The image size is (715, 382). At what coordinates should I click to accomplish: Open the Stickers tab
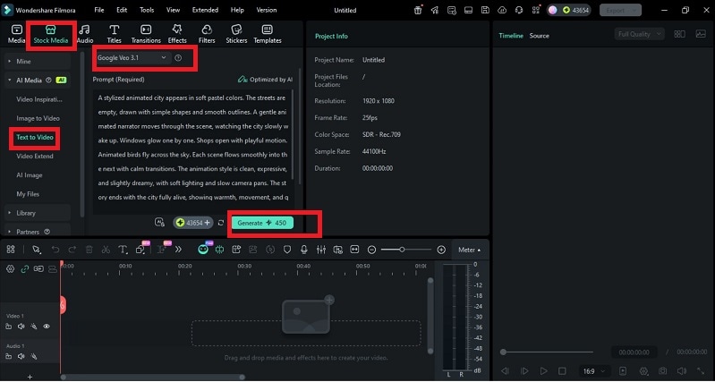click(x=236, y=35)
